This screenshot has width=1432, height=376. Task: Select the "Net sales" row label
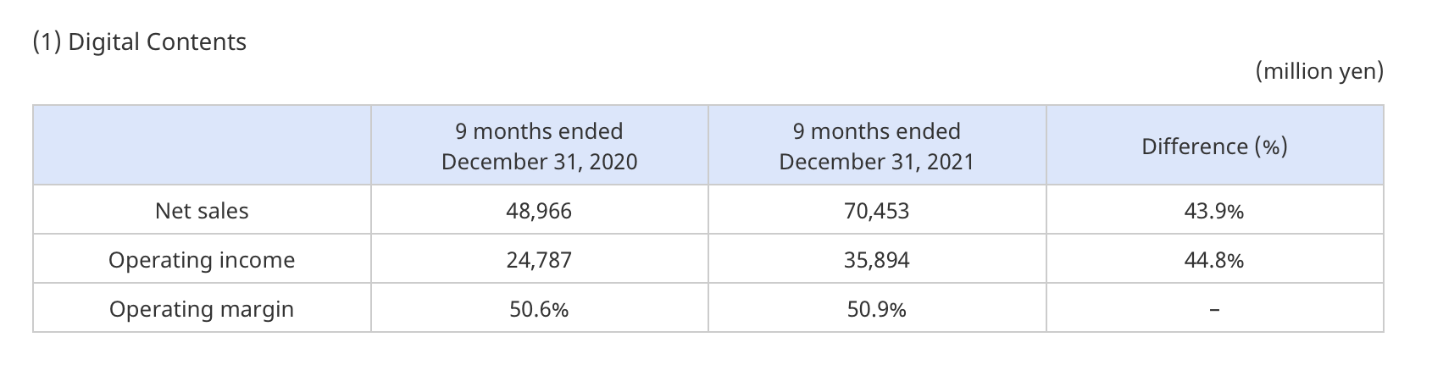202,211
